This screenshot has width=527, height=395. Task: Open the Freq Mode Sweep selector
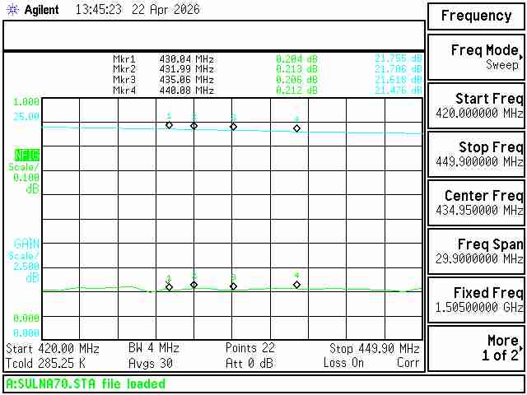click(476, 57)
